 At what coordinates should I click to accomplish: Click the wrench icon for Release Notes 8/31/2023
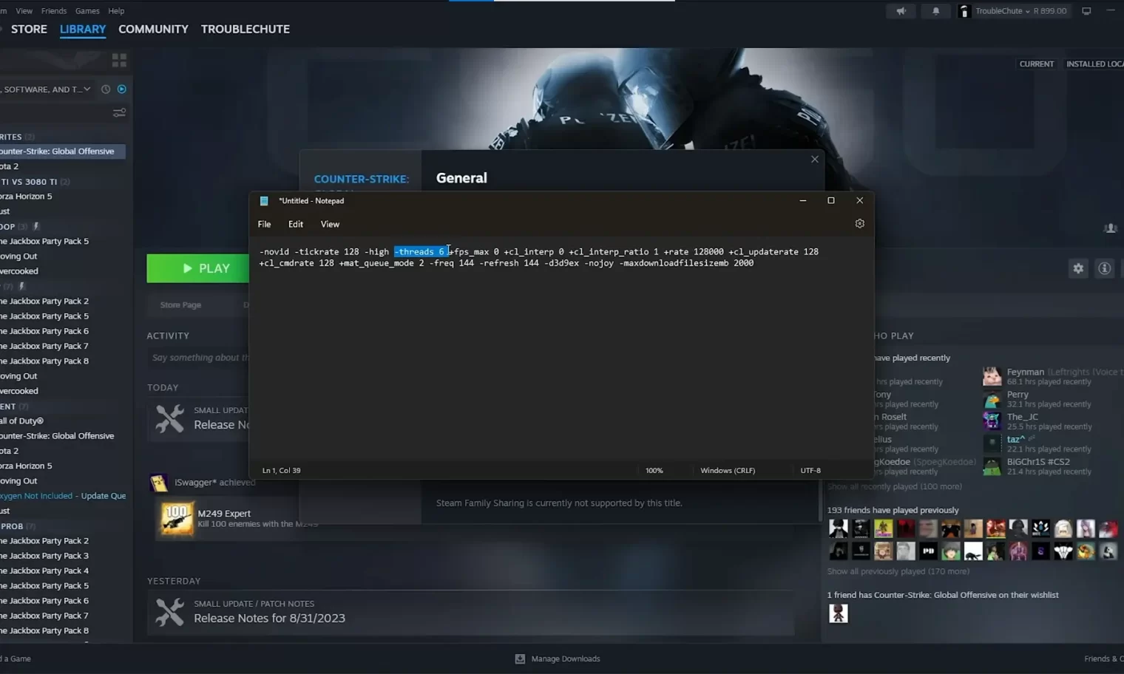click(x=169, y=612)
